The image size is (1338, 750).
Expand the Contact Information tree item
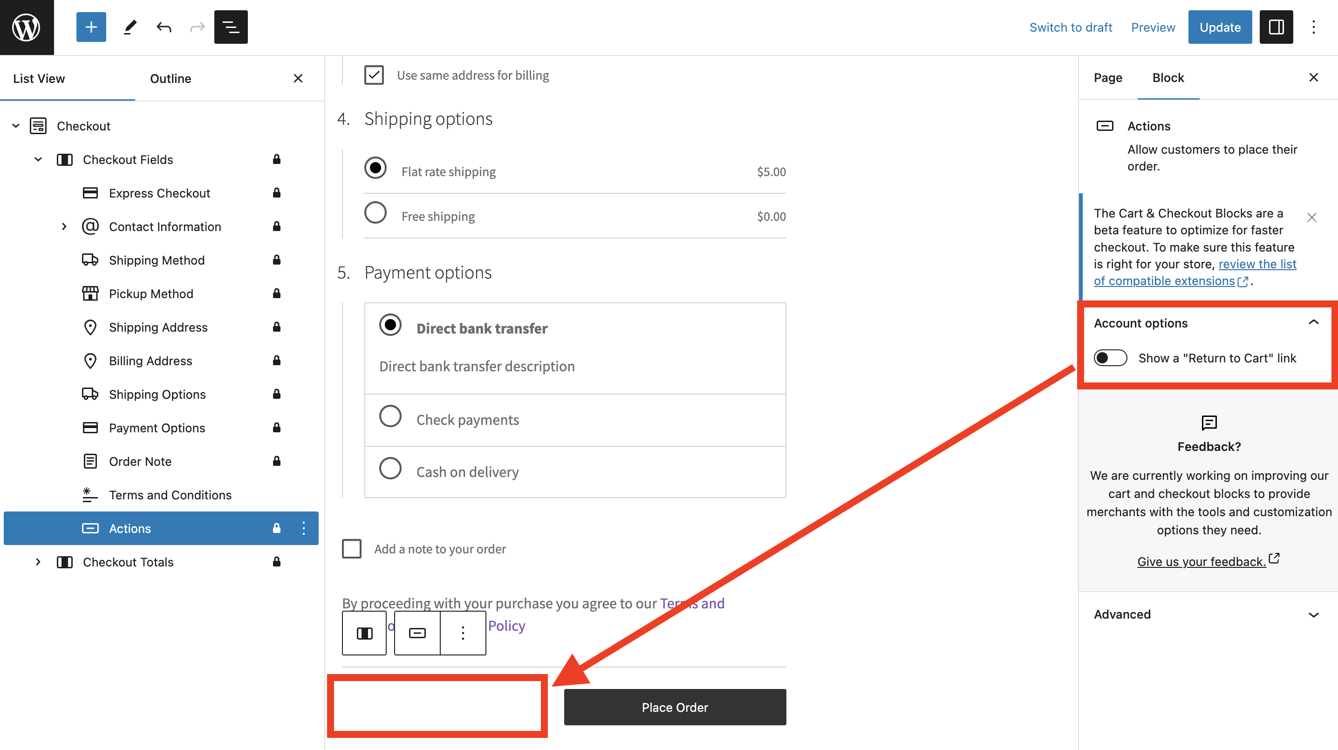[64, 226]
